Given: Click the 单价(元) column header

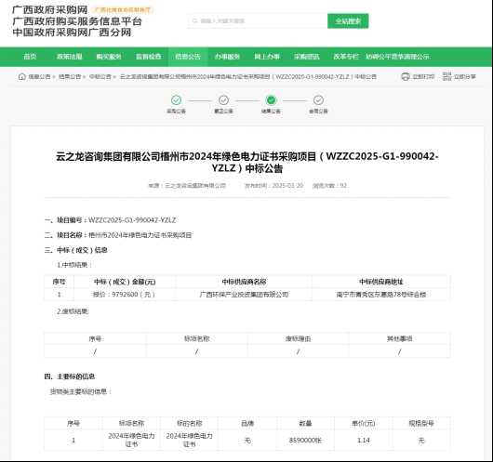Looking at the screenshot, I should pos(364,423).
